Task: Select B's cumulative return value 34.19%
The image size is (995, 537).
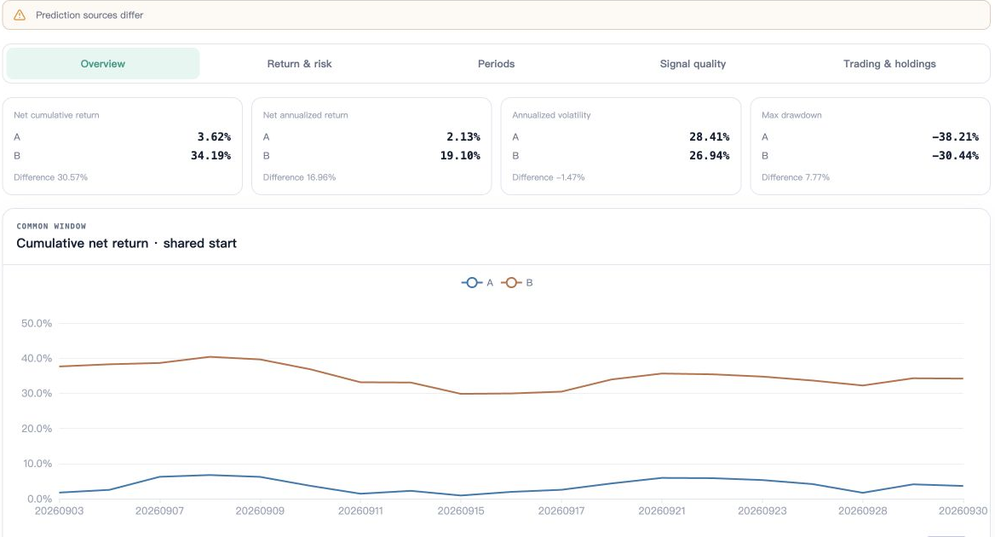Action: [x=210, y=155]
